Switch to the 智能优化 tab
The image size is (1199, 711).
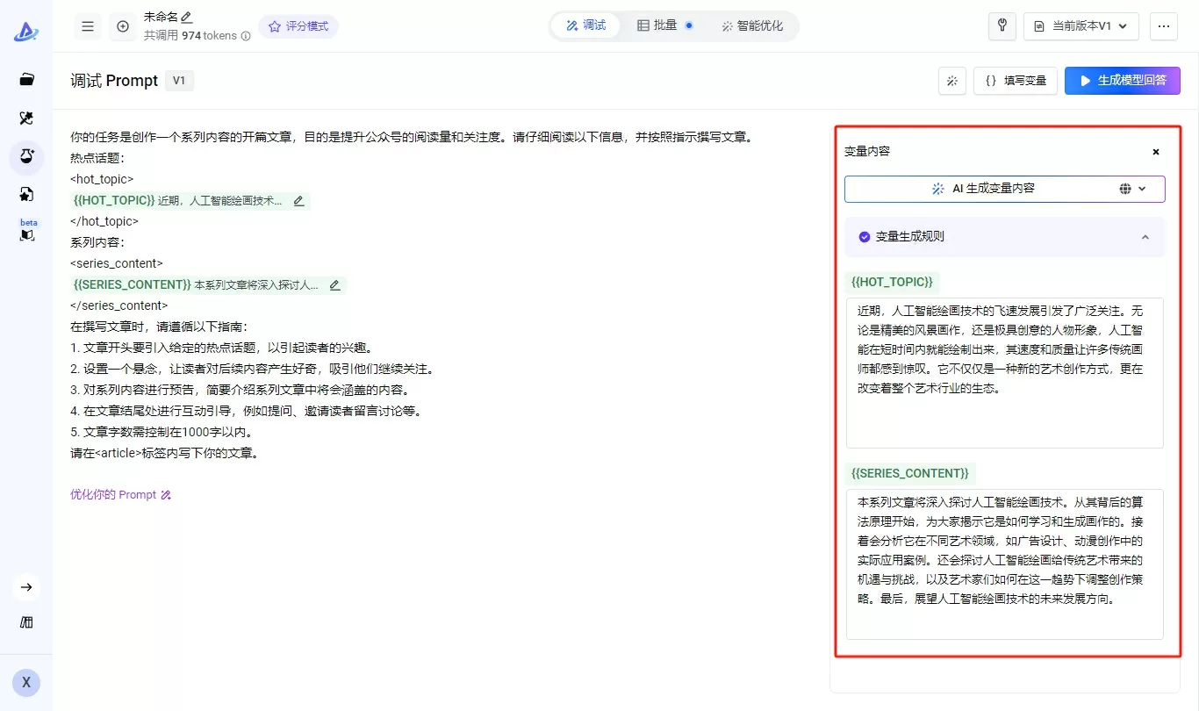click(x=752, y=26)
